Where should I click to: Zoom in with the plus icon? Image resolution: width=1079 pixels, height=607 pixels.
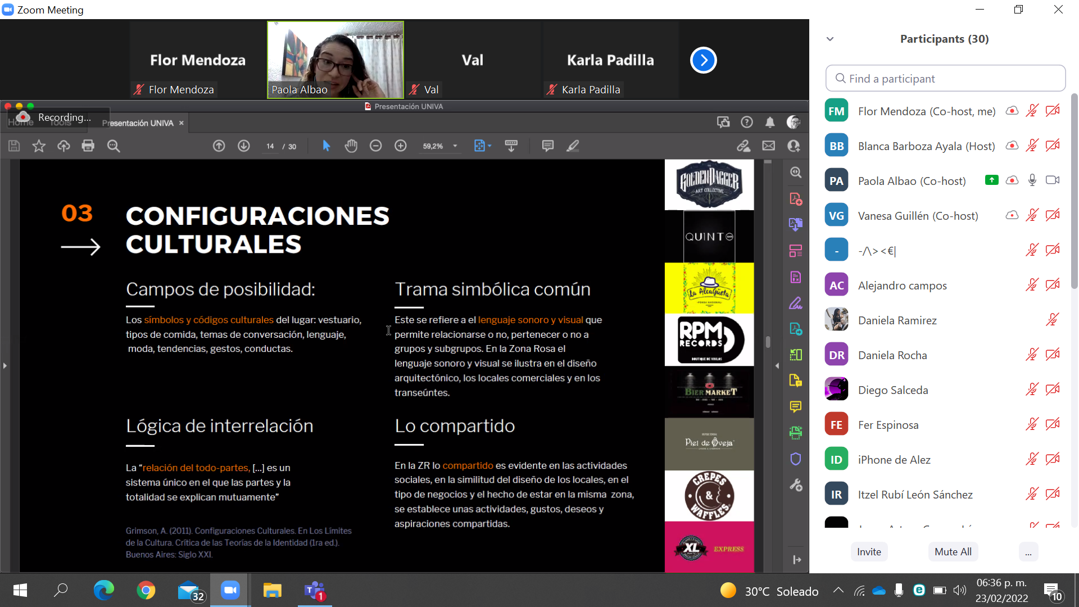[401, 146]
